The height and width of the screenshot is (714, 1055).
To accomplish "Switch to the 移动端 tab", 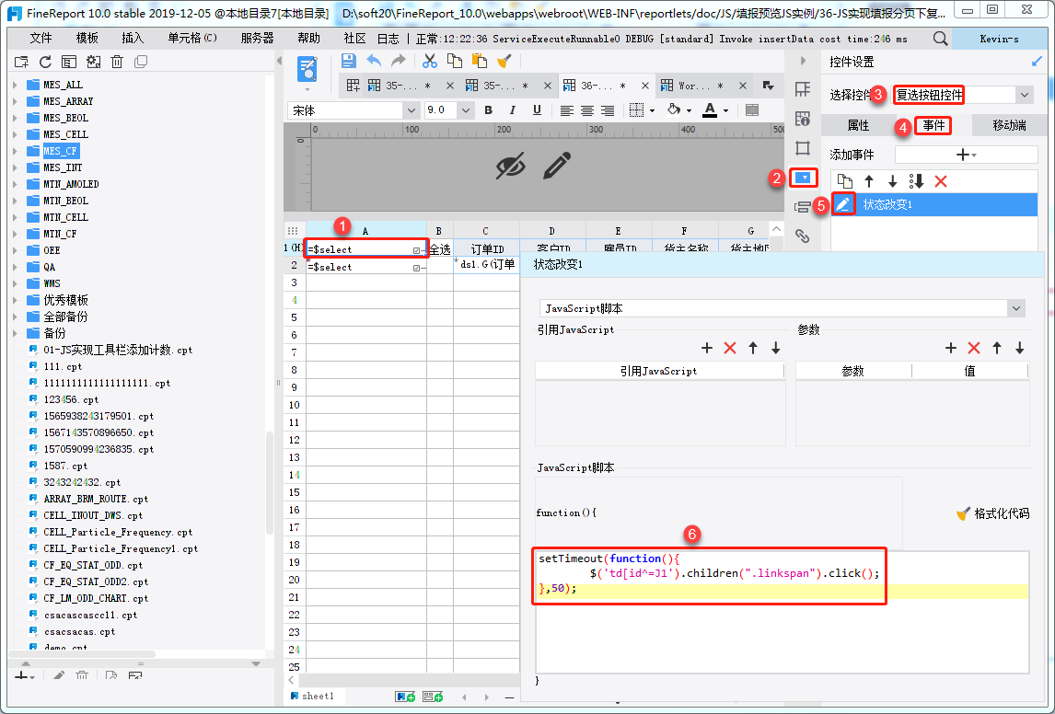I will (x=1009, y=125).
